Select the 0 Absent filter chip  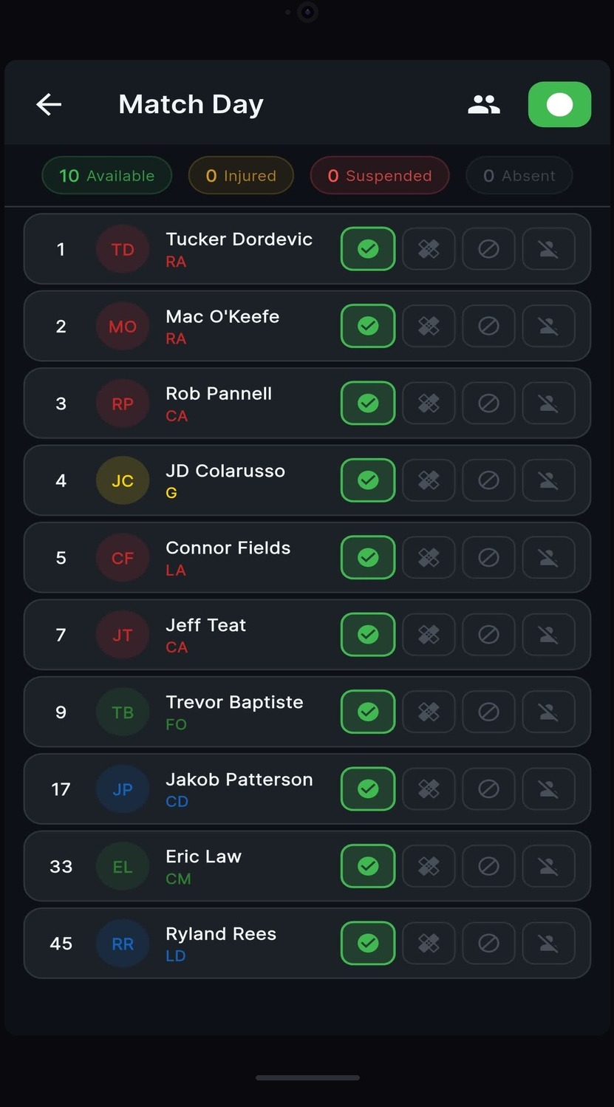coord(519,175)
